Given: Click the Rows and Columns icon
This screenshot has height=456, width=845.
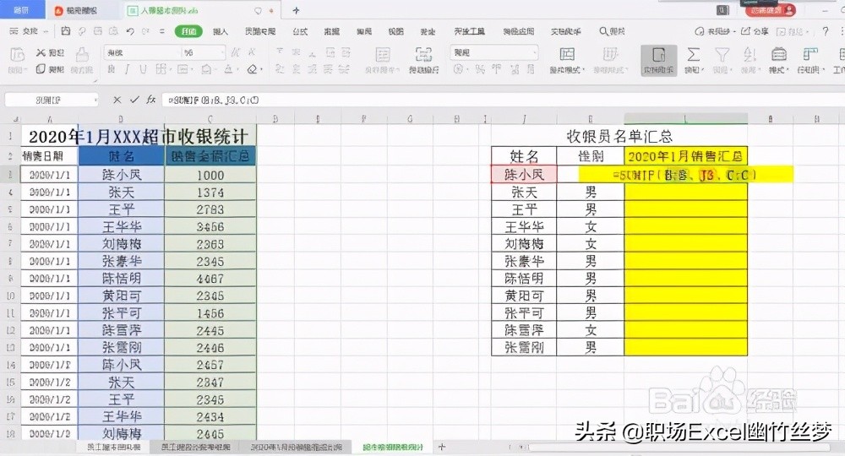Looking at the screenshot, I should pos(810,55).
